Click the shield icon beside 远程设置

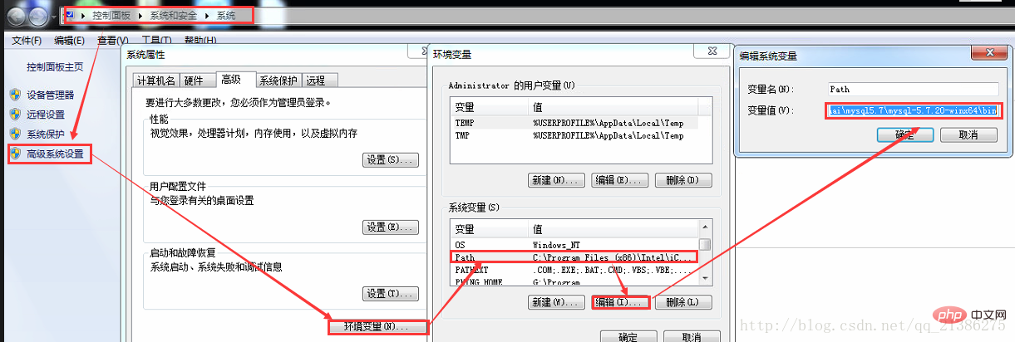(14, 114)
